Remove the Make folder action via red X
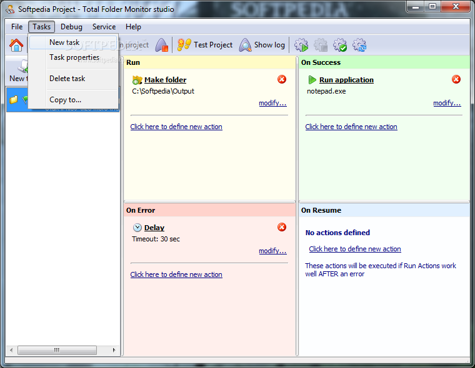 pos(282,79)
